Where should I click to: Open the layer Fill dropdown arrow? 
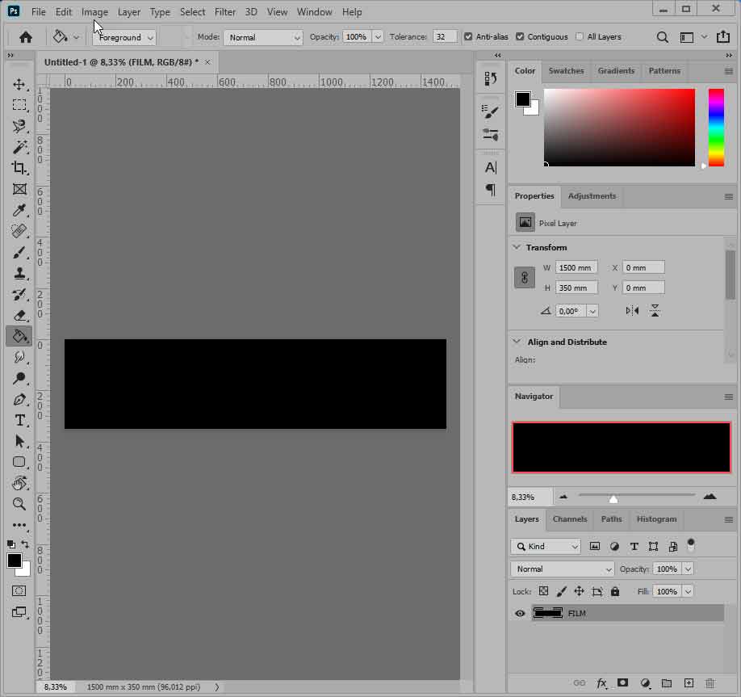point(688,591)
